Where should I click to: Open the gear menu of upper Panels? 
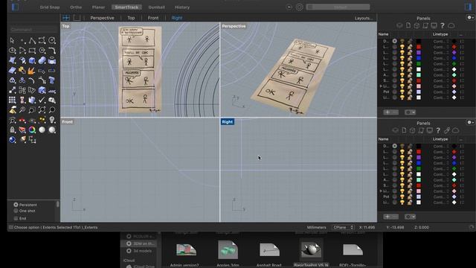[470, 18]
